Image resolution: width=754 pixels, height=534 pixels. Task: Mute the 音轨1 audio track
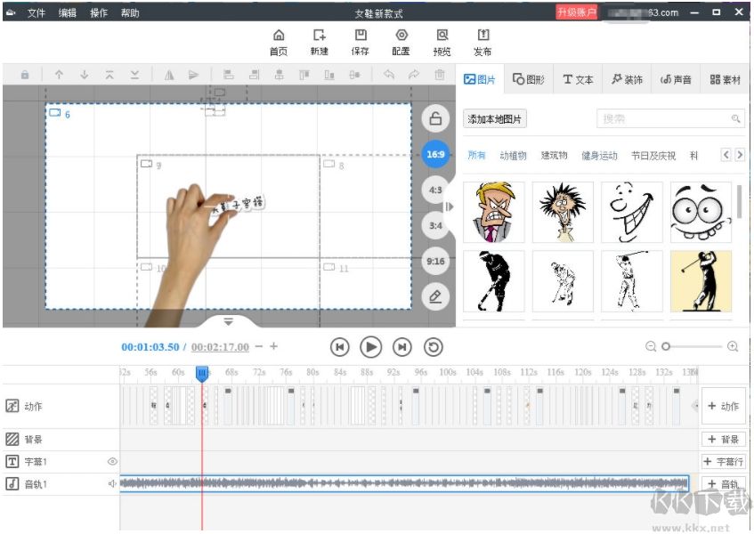pos(112,484)
